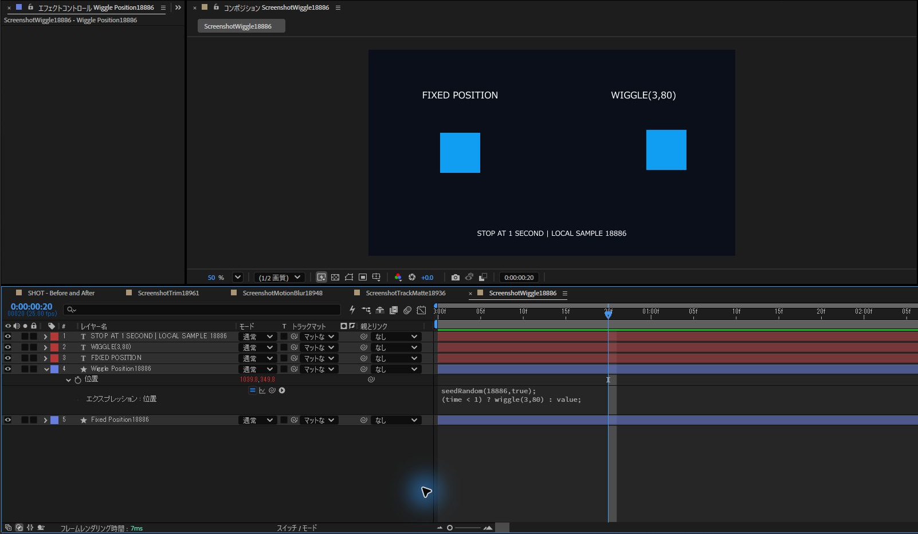Hide the FIXED POSITION text layer
918x534 pixels.
pyautogui.click(x=8, y=358)
